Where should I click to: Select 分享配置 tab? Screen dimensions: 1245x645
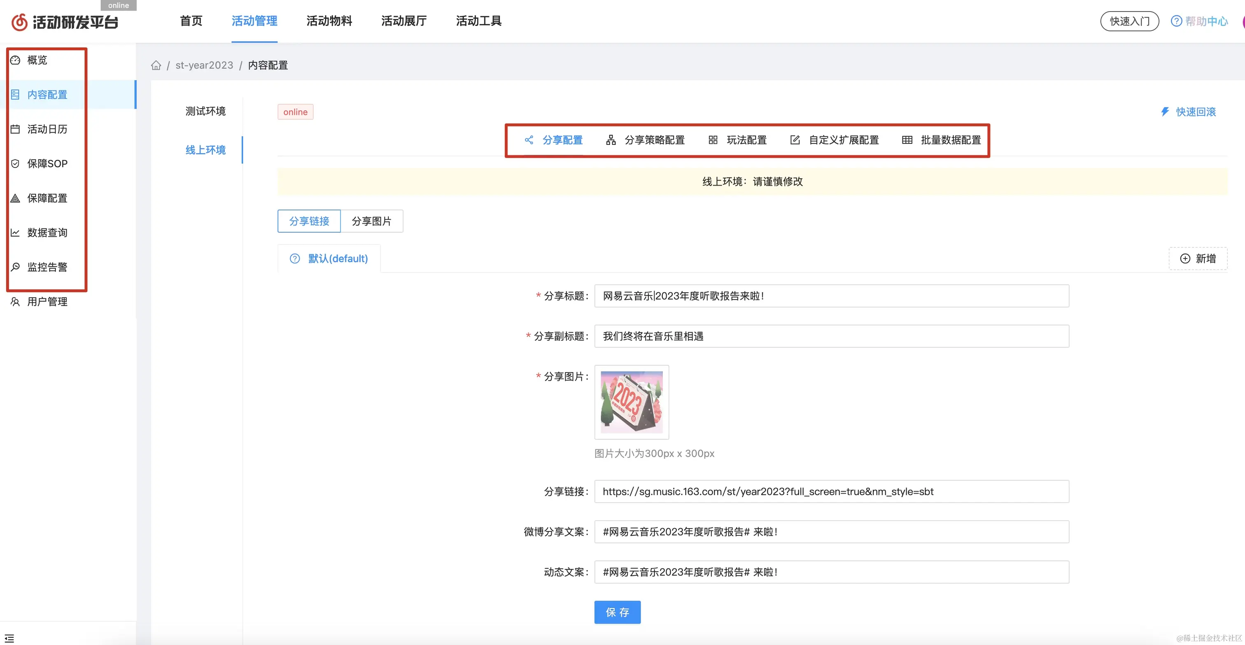tap(553, 140)
